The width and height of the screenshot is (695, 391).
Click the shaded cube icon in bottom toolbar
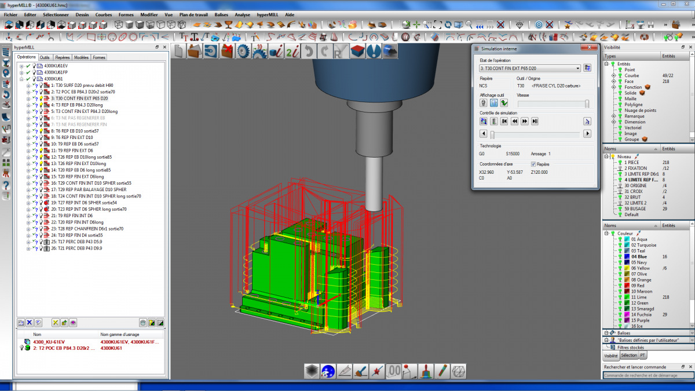coord(312,371)
